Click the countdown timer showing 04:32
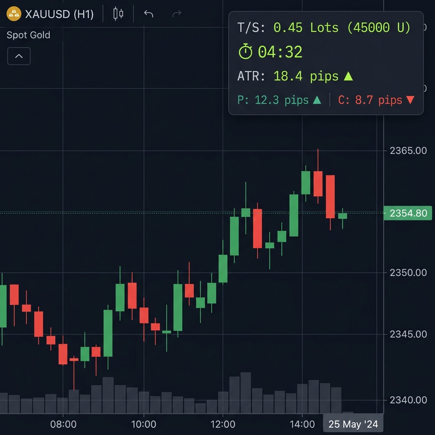 click(280, 52)
